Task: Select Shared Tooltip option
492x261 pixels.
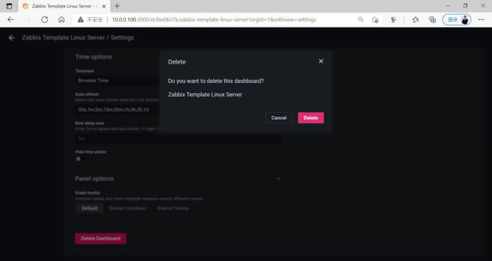Action: [172, 209]
